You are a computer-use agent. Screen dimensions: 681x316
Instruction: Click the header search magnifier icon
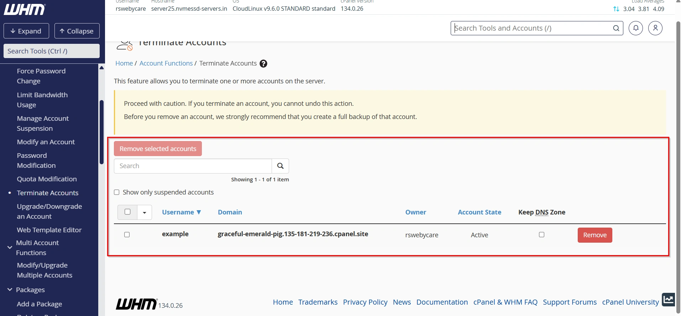pyautogui.click(x=616, y=28)
